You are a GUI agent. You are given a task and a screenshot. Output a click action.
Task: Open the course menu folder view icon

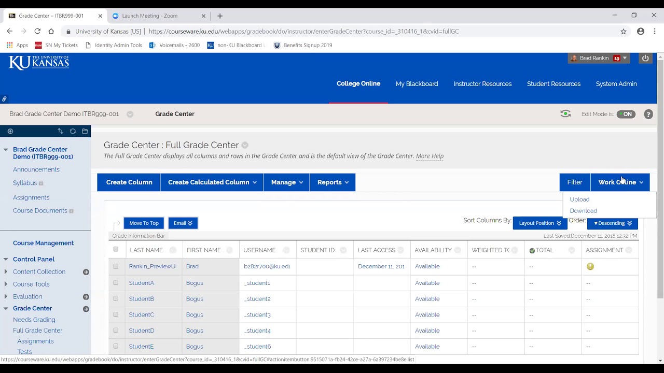pos(85,132)
